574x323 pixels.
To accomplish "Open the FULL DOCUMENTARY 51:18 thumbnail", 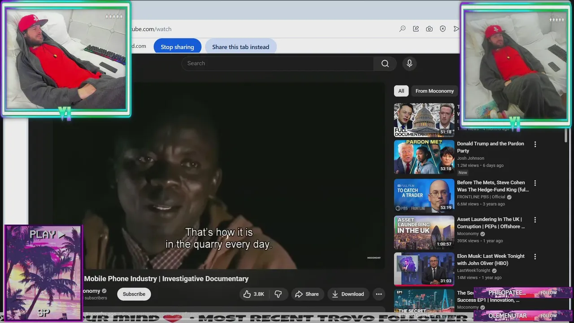I will (424, 120).
